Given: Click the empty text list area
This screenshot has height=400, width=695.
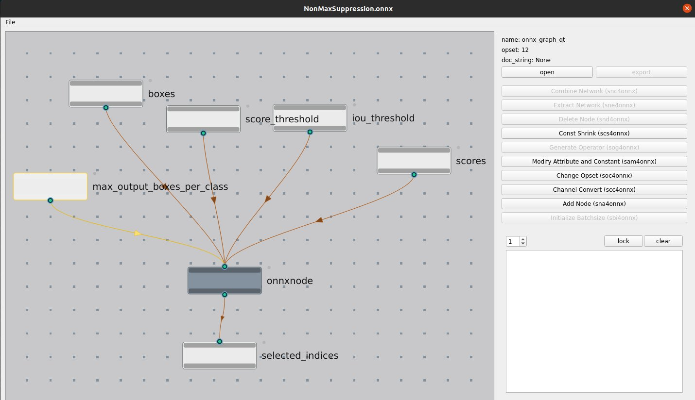Looking at the screenshot, I should pos(594,320).
